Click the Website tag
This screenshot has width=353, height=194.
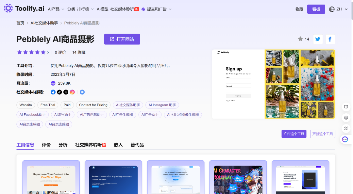26,105
